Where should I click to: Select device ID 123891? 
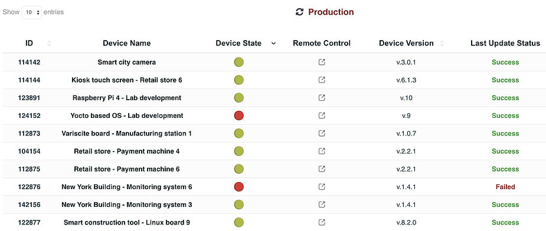click(30, 98)
